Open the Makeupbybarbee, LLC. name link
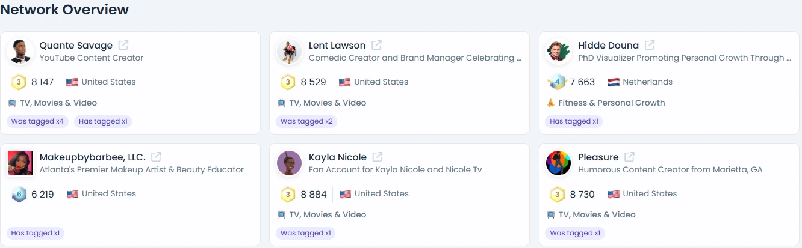 point(92,157)
